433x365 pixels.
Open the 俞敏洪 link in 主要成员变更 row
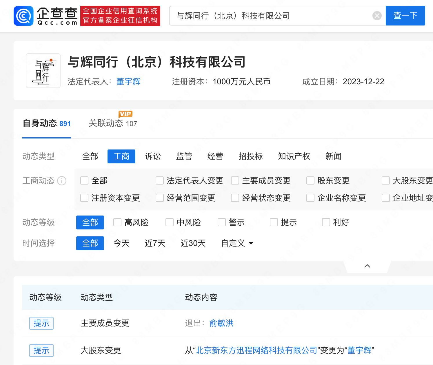pos(221,323)
